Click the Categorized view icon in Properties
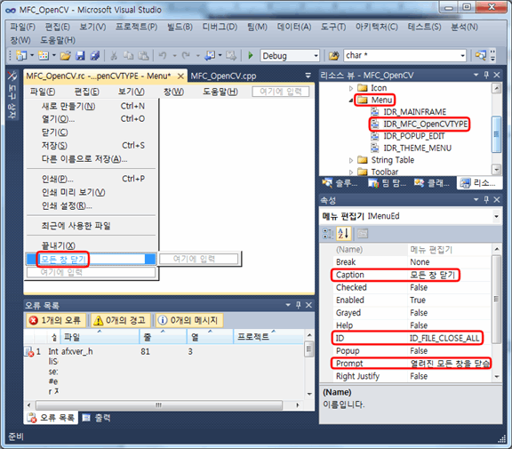The height and width of the screenshot is (449, 512). (x=328, y=234)
